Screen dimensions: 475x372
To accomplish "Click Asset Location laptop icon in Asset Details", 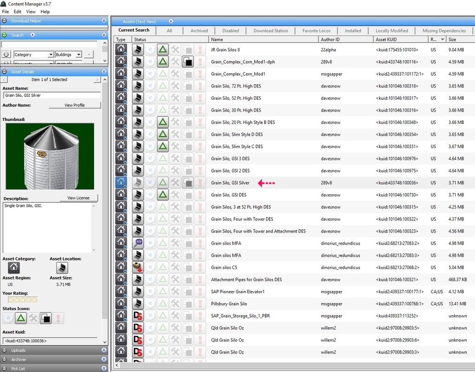I will [x=62, y=268].
